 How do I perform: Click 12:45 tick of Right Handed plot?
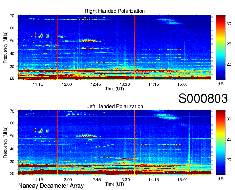pyautogui.click(x=96, y=84)
